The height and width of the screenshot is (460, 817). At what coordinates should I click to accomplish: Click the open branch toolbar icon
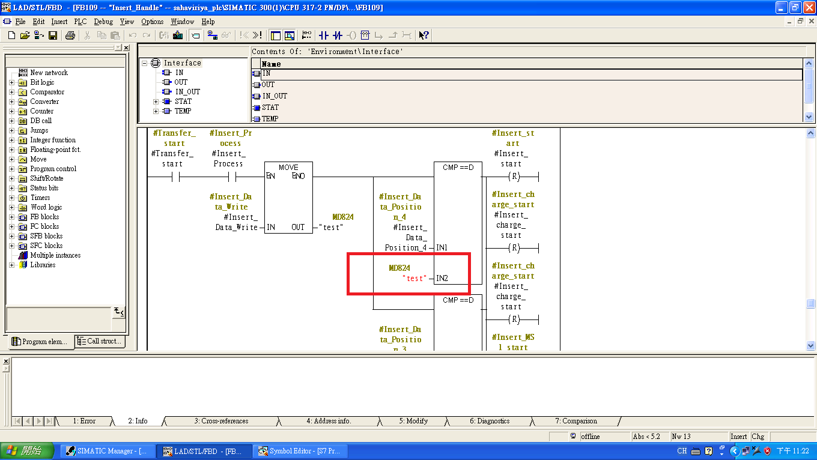pyautogui.click(x=379, y=35)
